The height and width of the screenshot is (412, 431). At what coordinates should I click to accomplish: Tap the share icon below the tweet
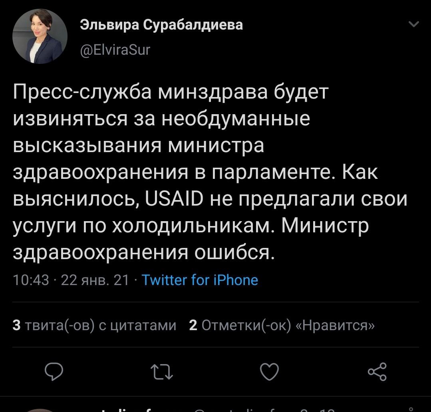(377, 372)
